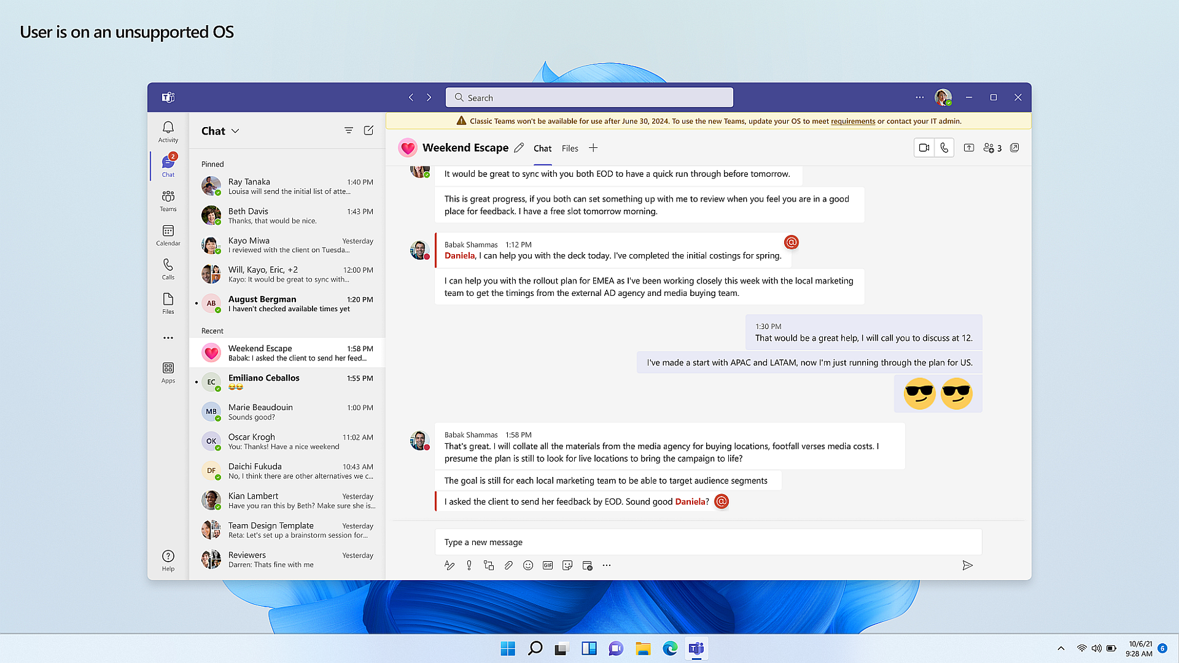The width and height of the screenshot is (1179, 663).
Task: Open the requirements link in the warning banner
Action: [x=853, y=121]
